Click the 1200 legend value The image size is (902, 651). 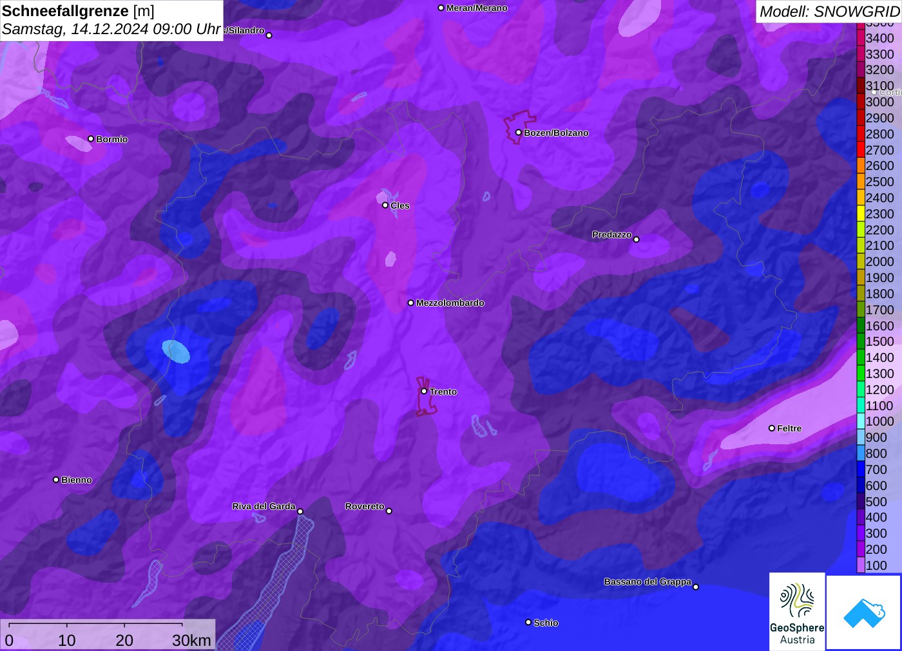879,390
